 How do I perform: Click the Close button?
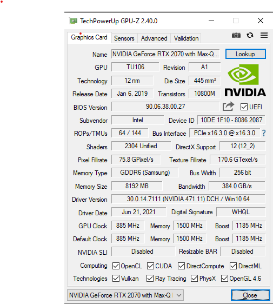(x=250, y=295)
